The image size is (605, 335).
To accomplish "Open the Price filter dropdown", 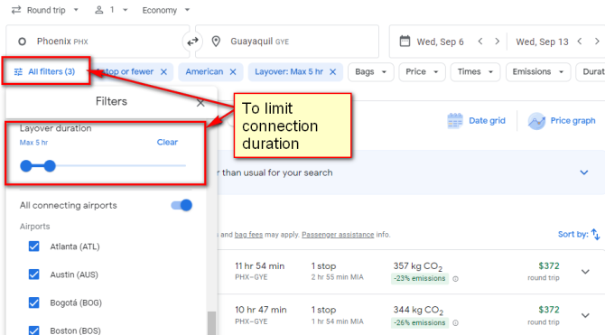I will (x=422, y=72).
